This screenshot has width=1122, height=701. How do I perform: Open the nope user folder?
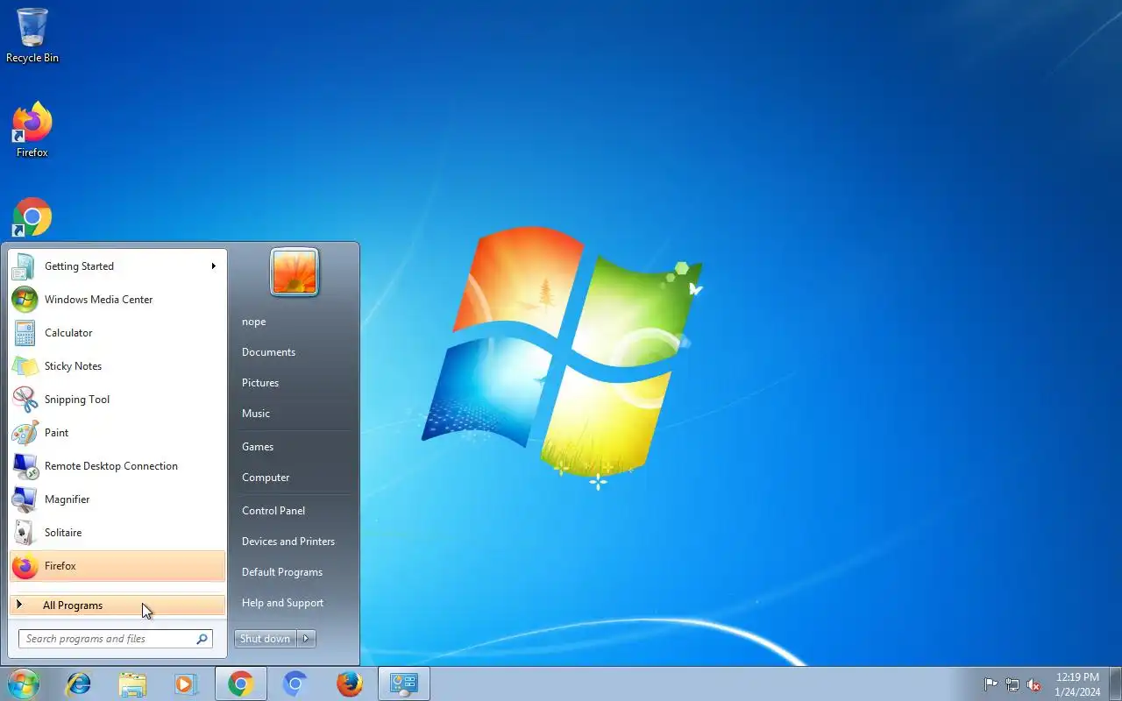(254, 322)
